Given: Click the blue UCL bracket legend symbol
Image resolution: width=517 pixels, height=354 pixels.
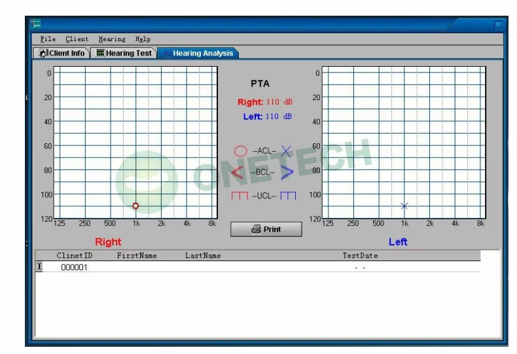Looking at the screenshot, I should coord(288,196).
